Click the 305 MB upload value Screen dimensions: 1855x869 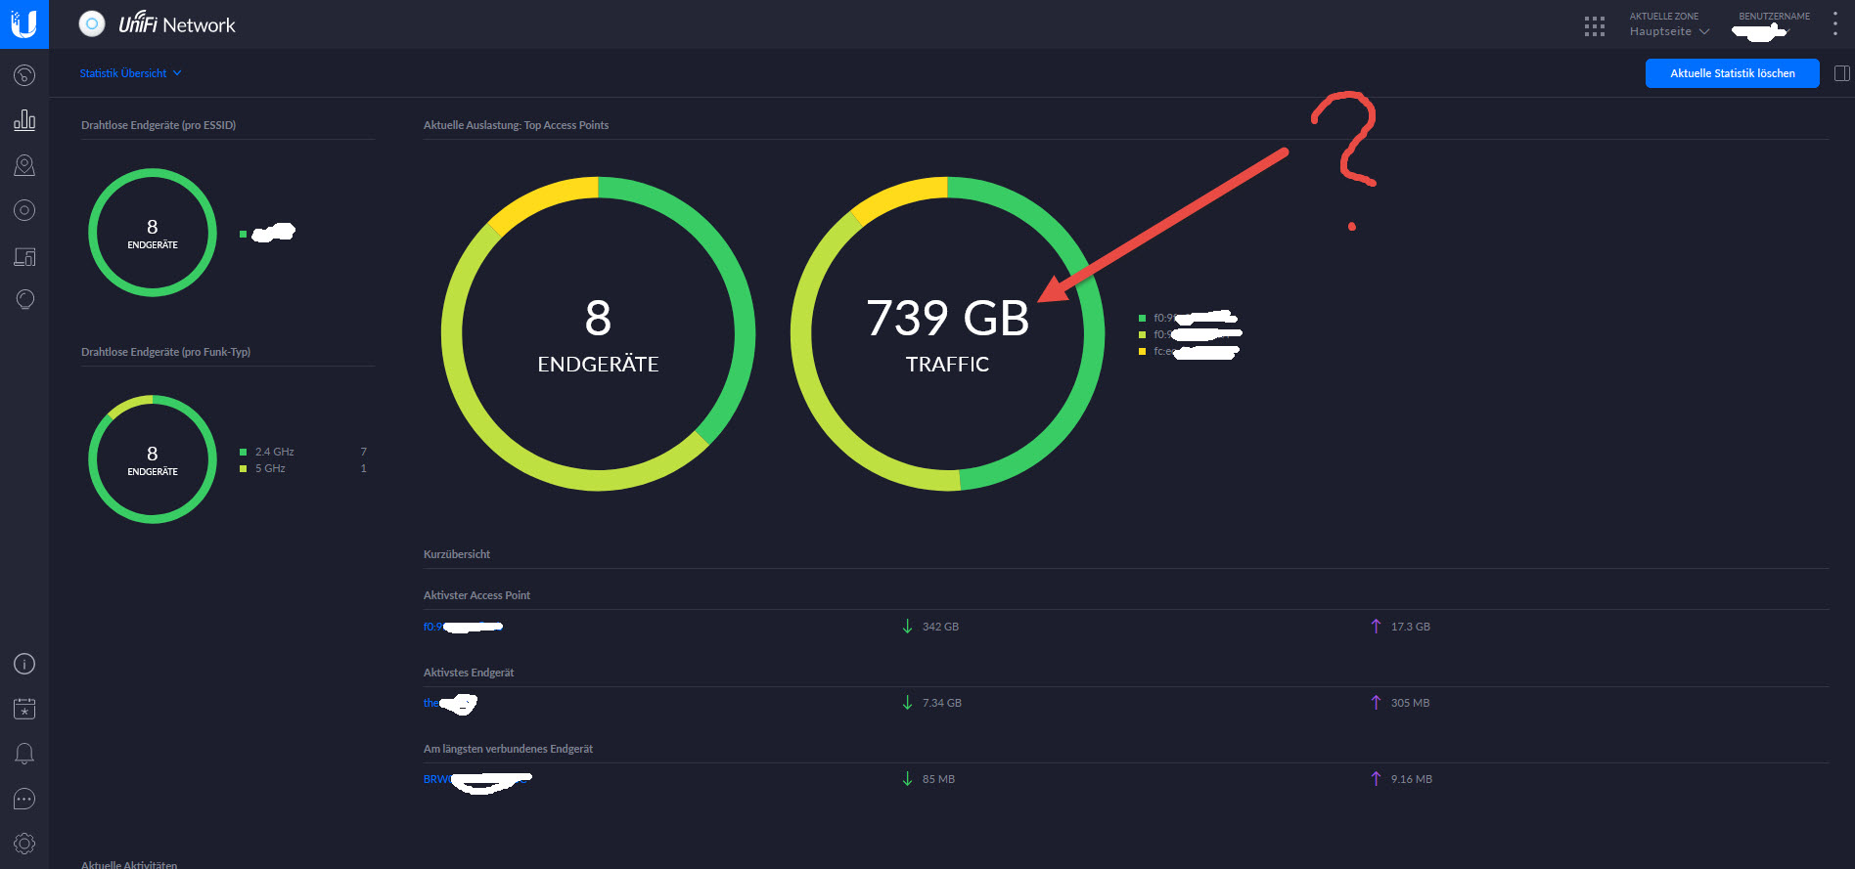pyautogui.click(x=1410, y=703)
